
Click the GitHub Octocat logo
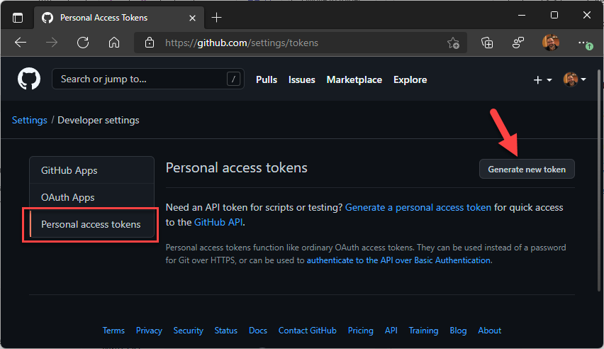(x=29, y=79)
